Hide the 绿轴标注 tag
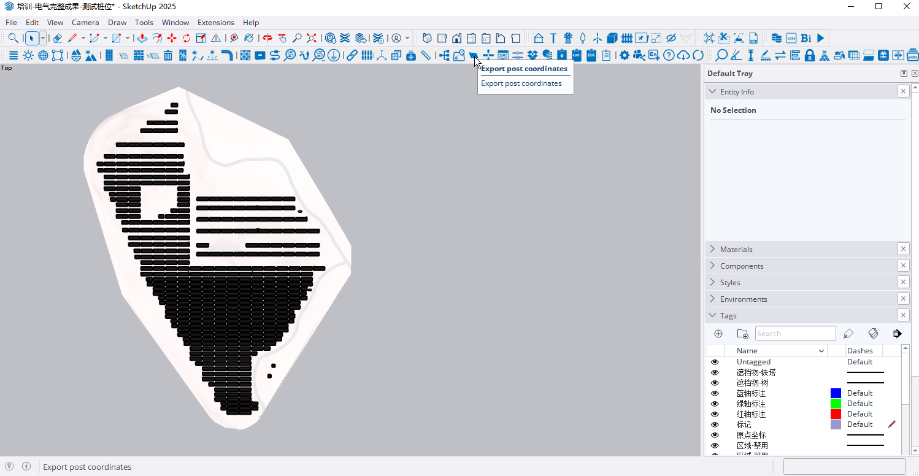The width and height of the screenshot is (919, 476). (x=715, y=404)
